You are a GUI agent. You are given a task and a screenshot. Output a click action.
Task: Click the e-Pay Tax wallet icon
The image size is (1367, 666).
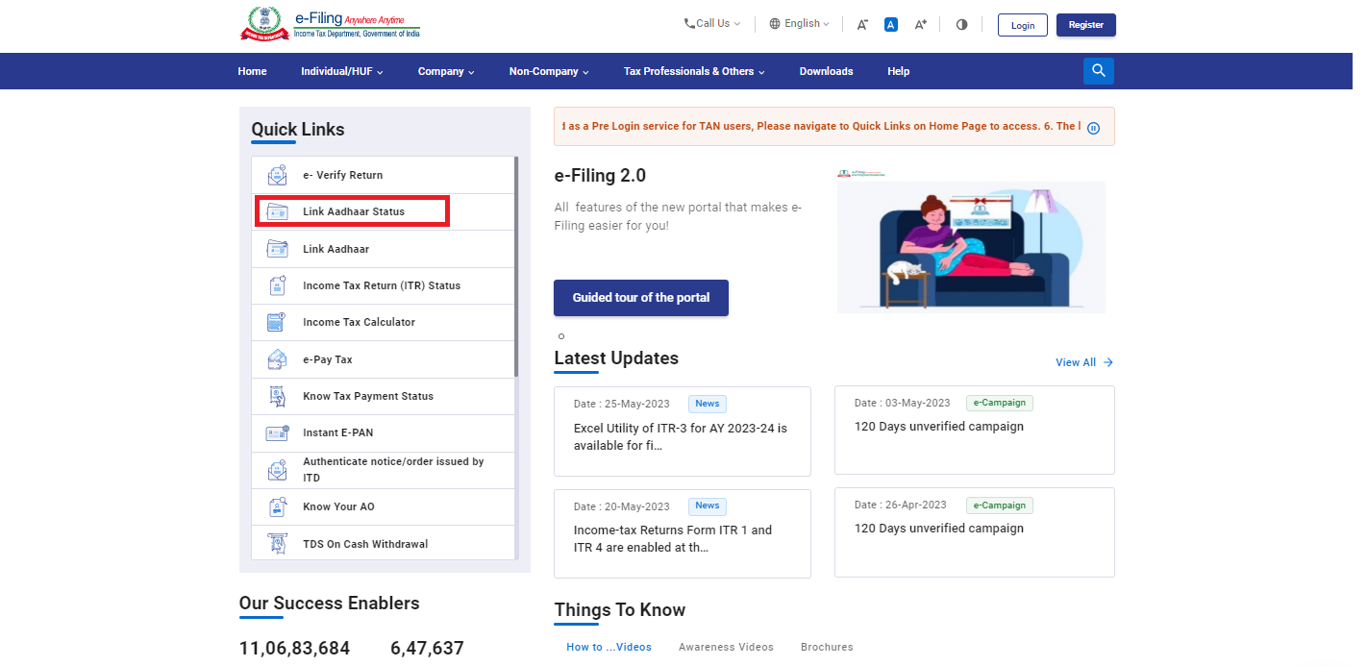click(x=277, y=359)
